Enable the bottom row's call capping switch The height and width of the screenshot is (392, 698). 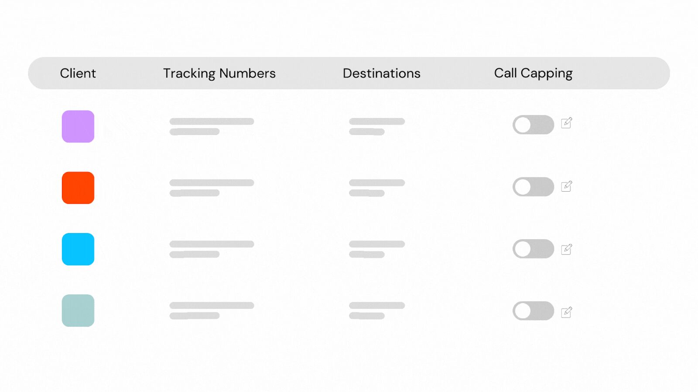click(x=533, y=311)
